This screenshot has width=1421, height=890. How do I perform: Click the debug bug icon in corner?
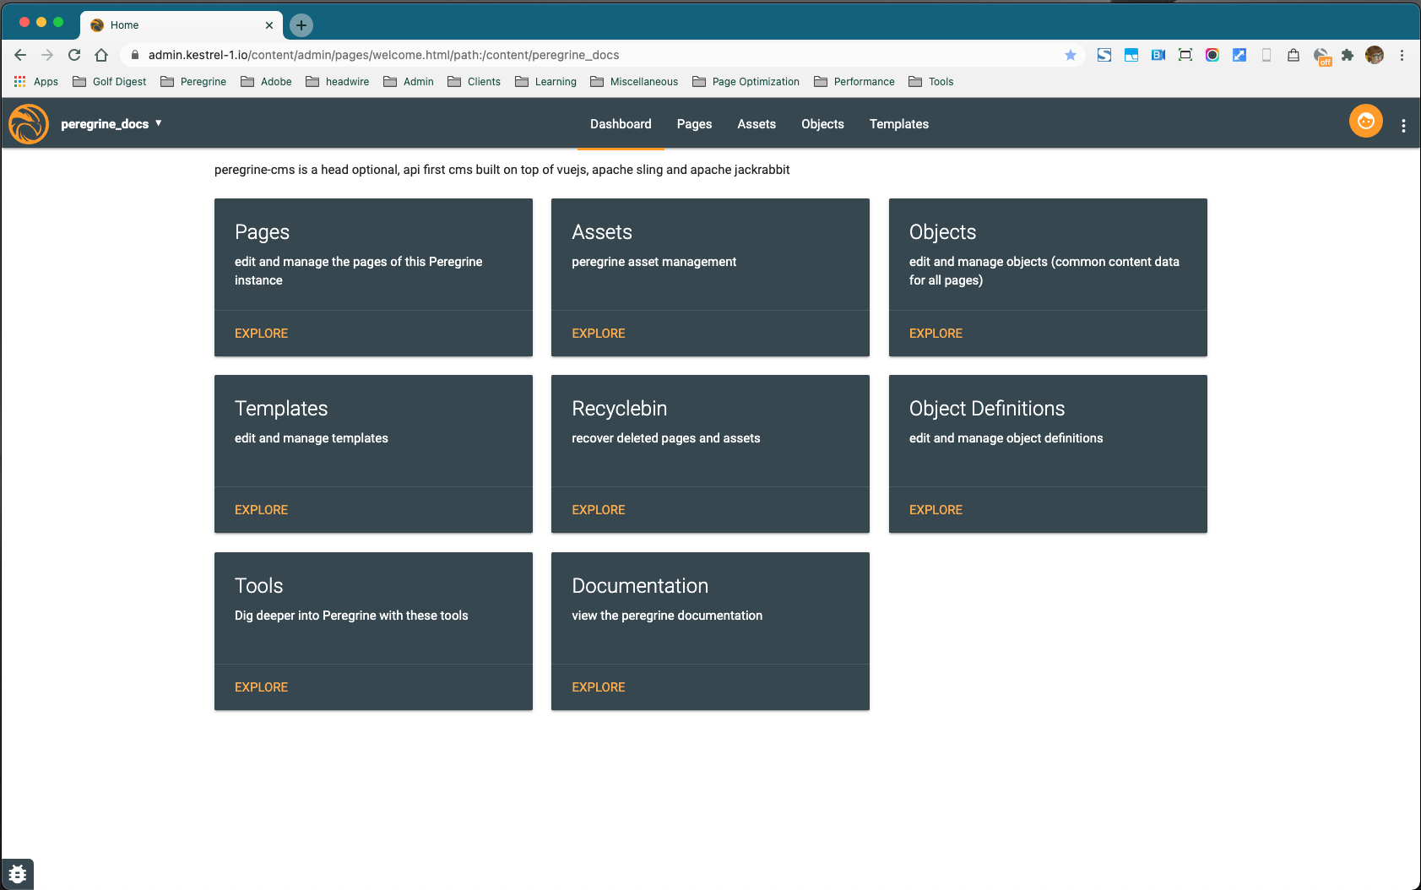pos(18,874)
